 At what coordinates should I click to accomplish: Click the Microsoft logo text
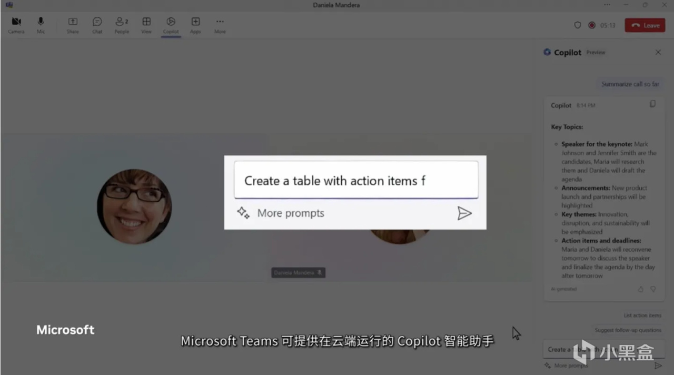pyautogui.click(x=65, y=330)
